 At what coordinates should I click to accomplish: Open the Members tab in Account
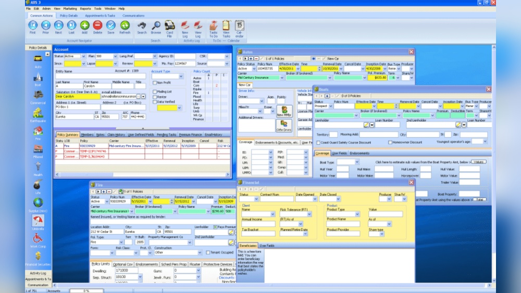(88, 135)
